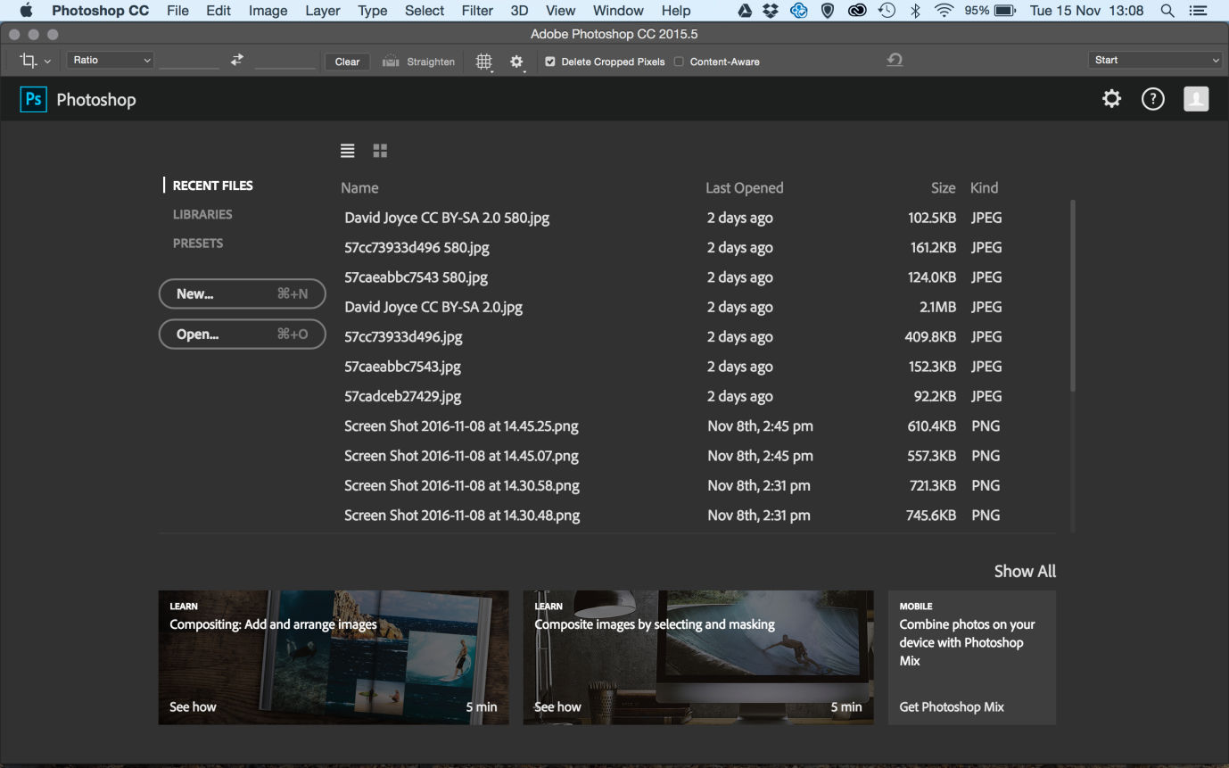Click the Dropbox menu bar icon
The width and height of the screenshot is (1229, 768).
(x=771, y=11)
